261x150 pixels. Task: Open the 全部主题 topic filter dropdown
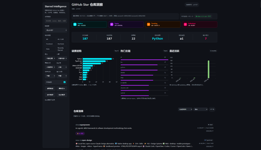pyautogui.click(x=62, y=58)
